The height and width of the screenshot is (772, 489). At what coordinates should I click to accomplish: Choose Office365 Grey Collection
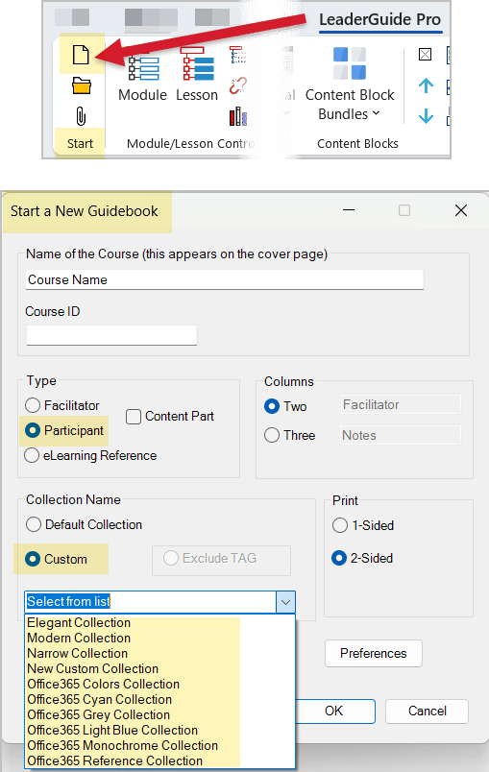pyautogui.click(x=99, y=714)
